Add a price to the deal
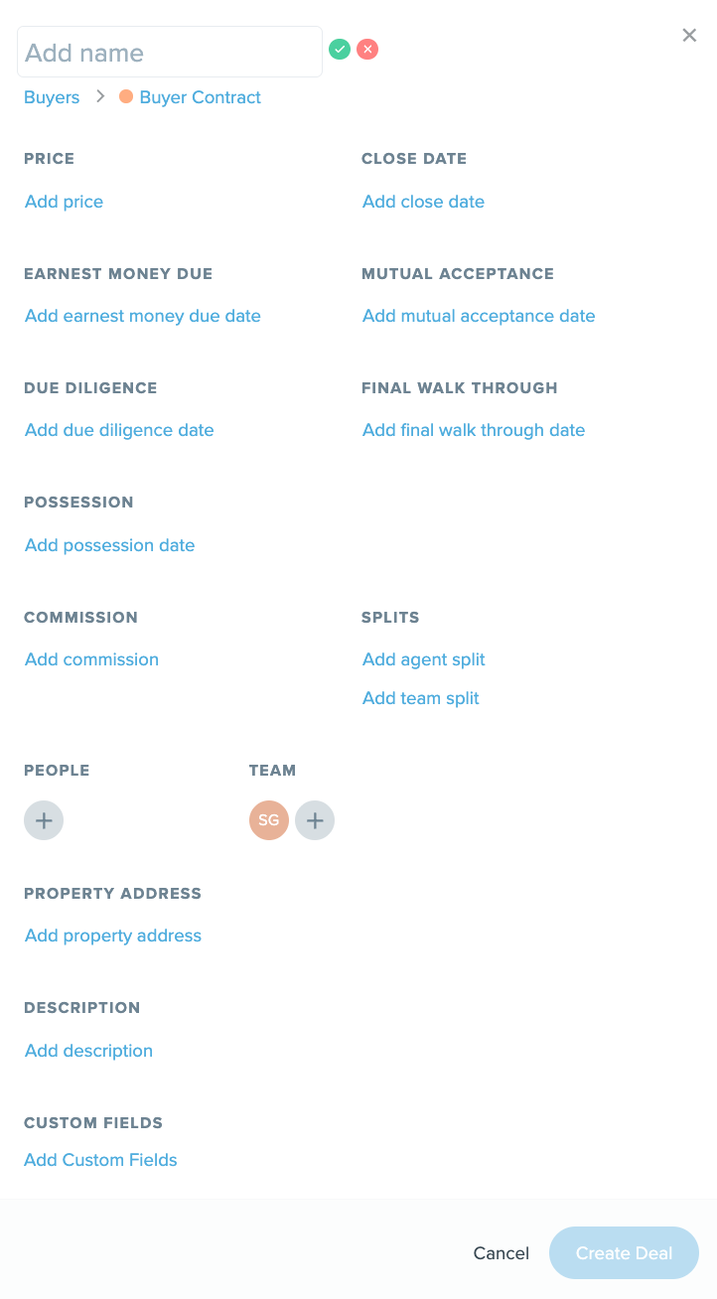 pyautogui.click(x=64, y=202)
